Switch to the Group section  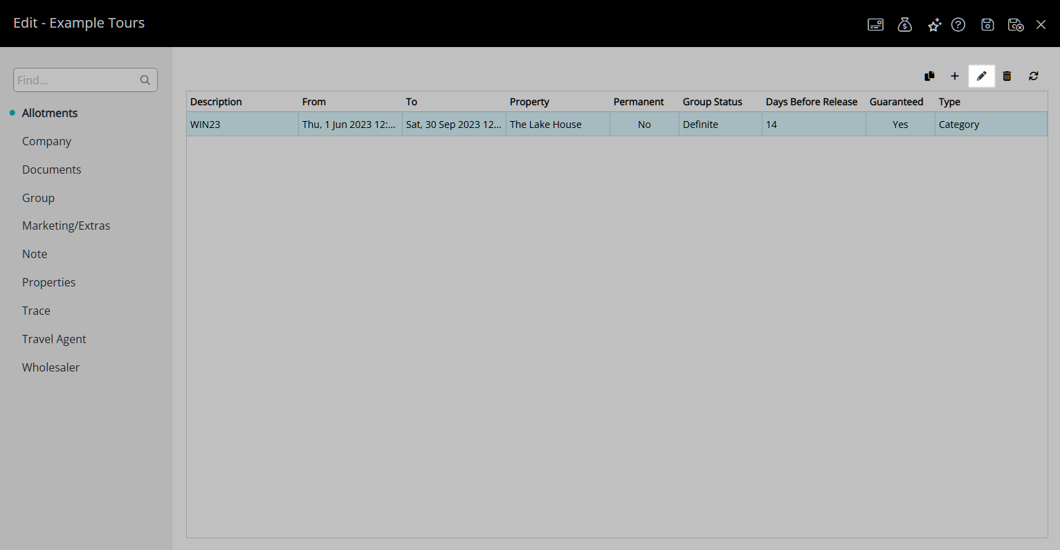38,198
